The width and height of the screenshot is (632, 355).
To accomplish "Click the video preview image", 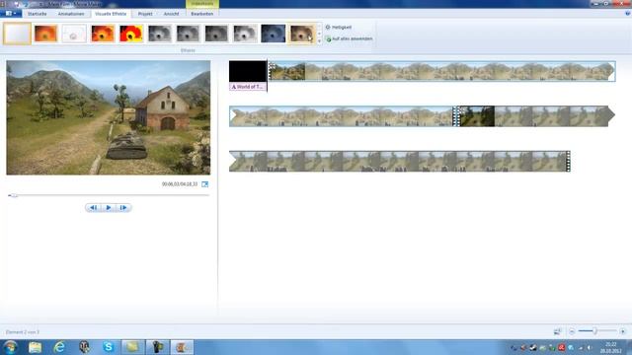I will point(109,117).
